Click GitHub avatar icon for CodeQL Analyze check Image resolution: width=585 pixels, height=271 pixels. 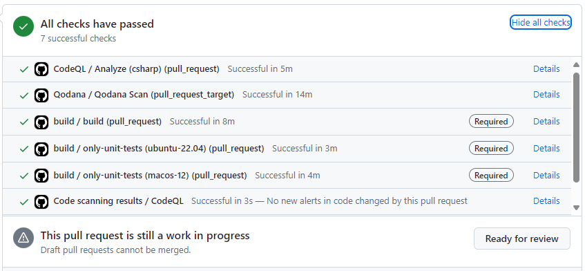click(41, 69)
